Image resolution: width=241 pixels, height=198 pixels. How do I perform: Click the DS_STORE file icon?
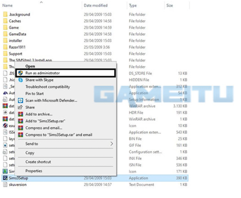5,73
